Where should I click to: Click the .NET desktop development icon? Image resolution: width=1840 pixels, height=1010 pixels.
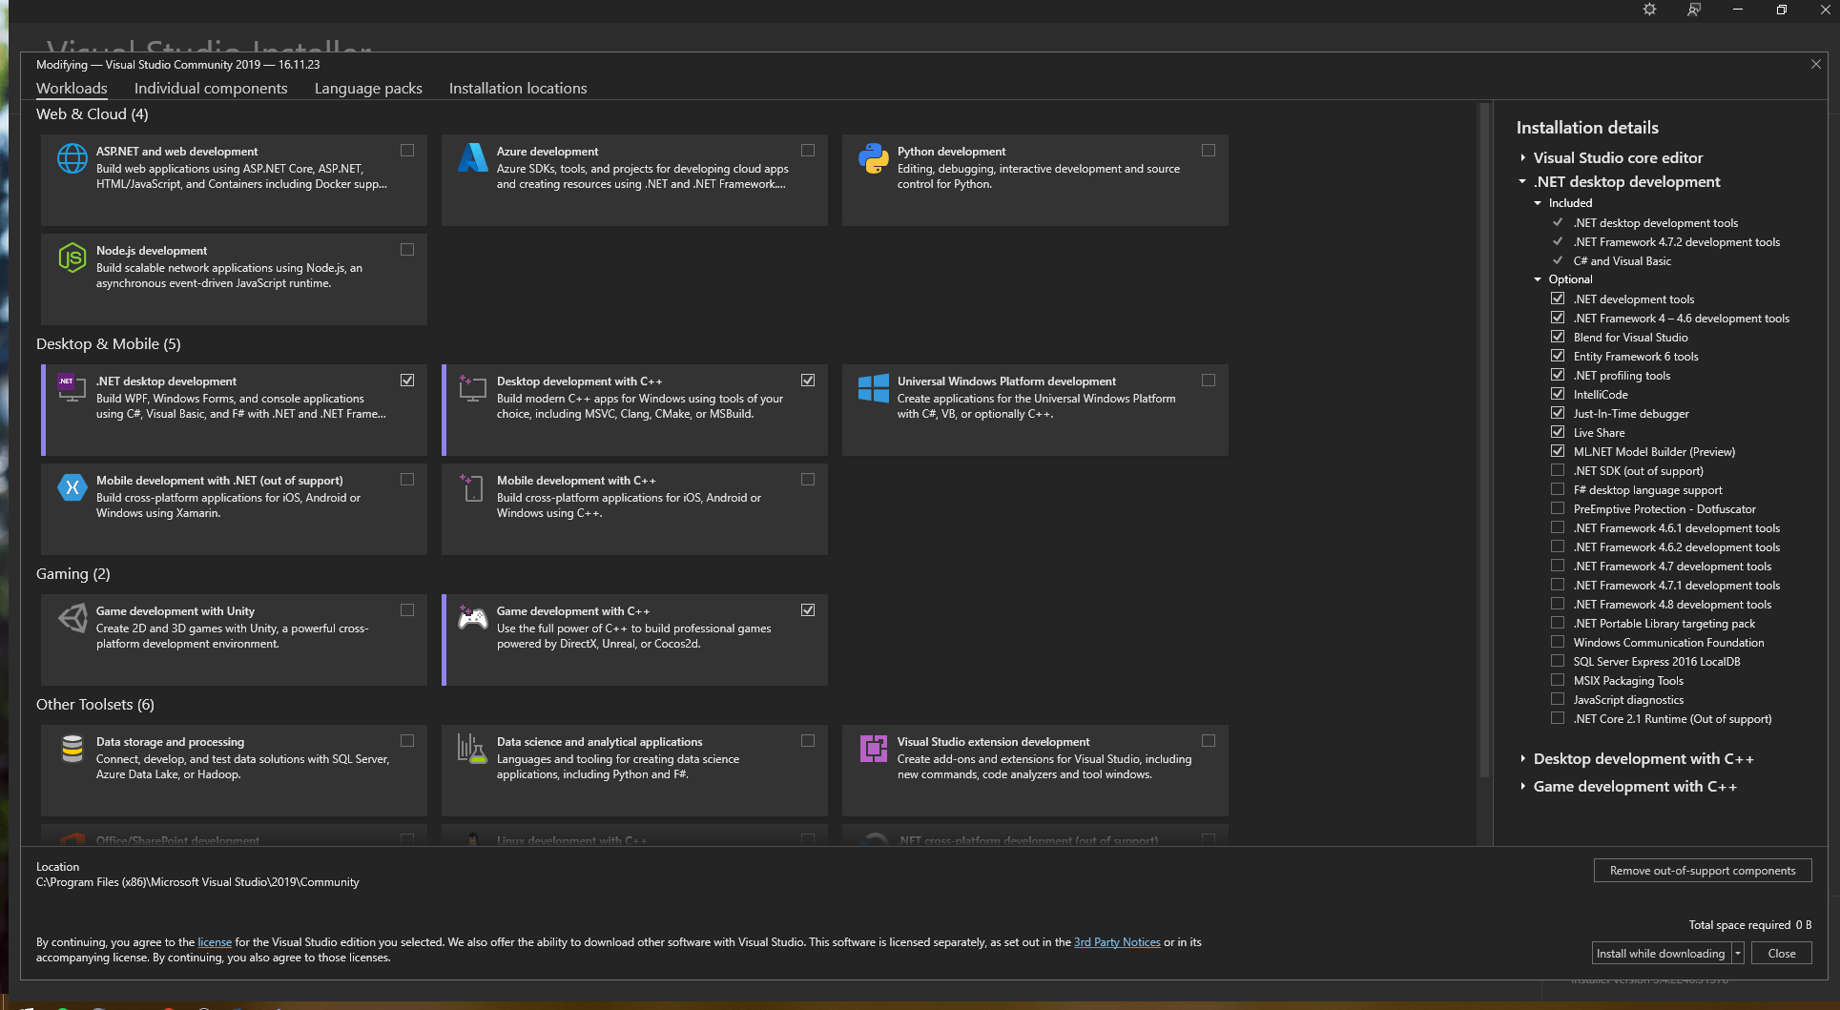click(x=72, y=387)
